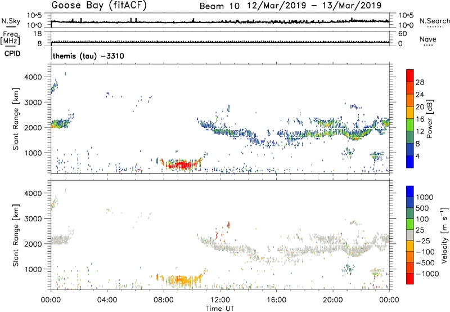Click the '60' tick on the Nave axis
This screenshot has height=312, width=450.
(x=402, y=34)
